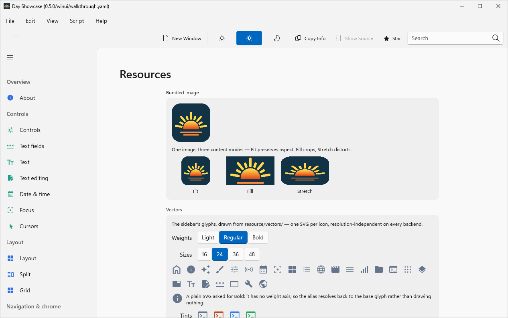Click the empty window glyph beside the wrench
This screenshot has height=318, width=508.
[234, 284]
